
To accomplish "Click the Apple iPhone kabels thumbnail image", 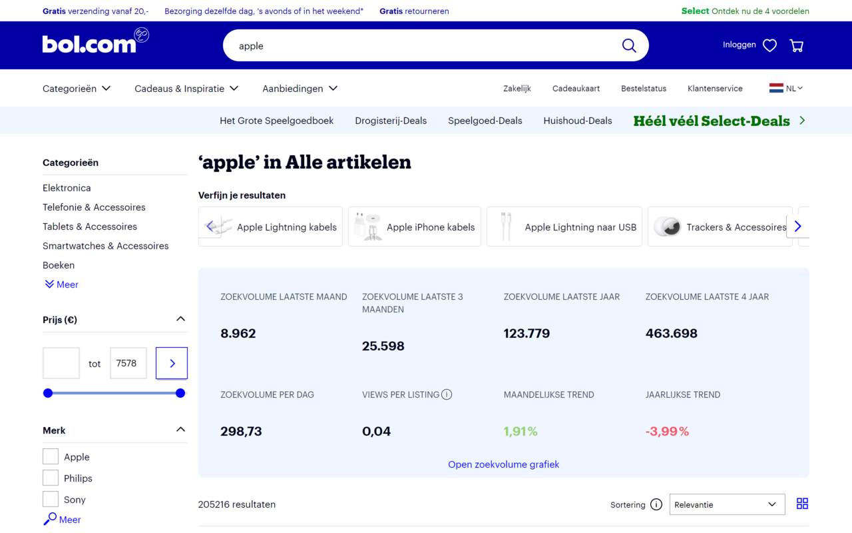I will coord(367,227).
